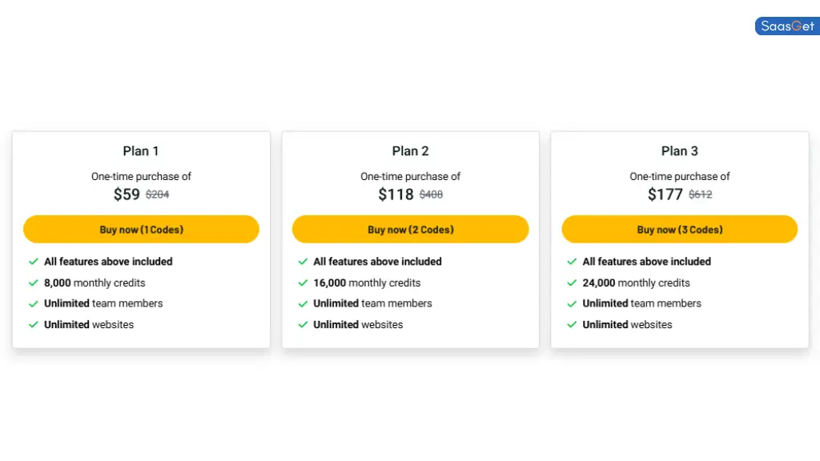
Task: Click the Plan 1 heading
Action: pos(141,151)
